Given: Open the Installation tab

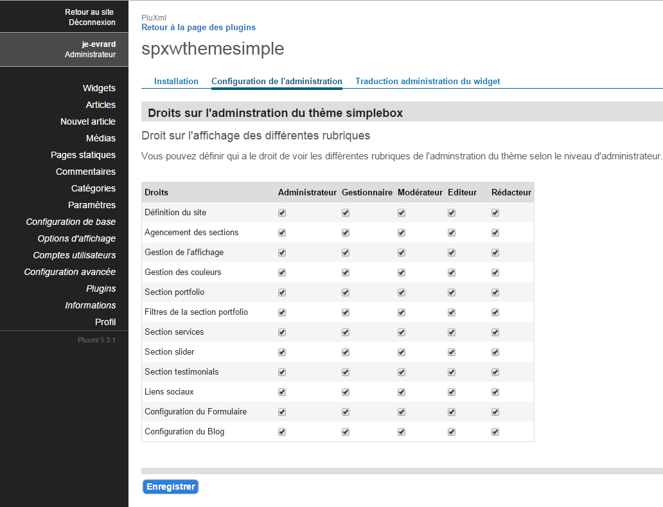Looking at the screenshot, I should tap(176, 82).
